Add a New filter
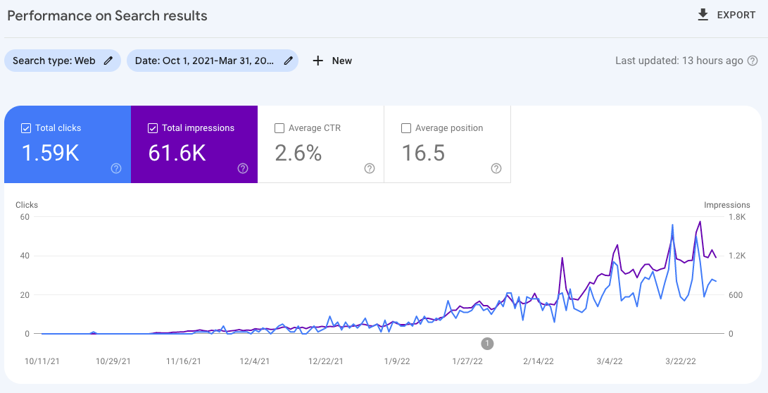Image resolution: width=768 pixels, height=393 pixels. 332,61
